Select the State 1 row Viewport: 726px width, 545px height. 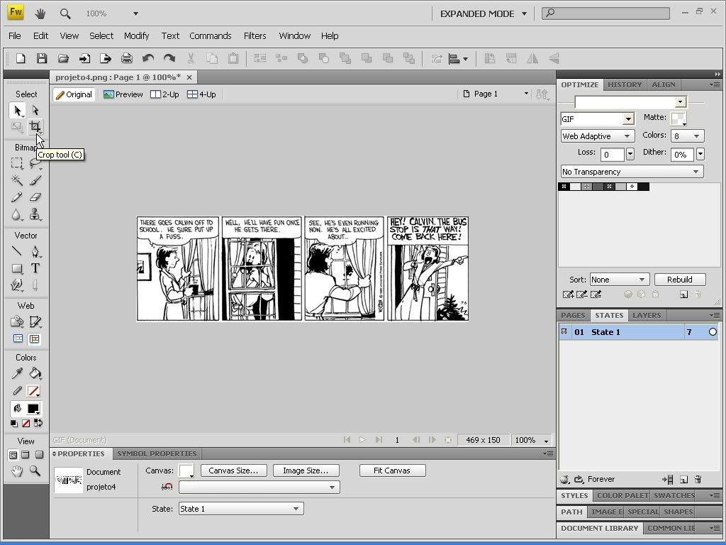[x=639, y=332]
